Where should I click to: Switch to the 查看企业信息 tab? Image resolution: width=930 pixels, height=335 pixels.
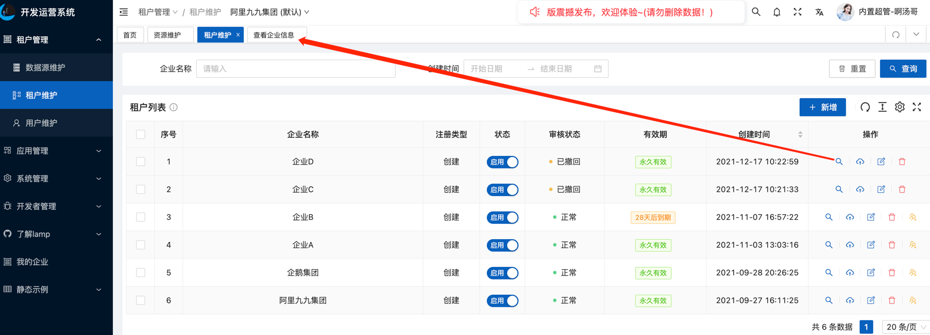coord(274,35)
